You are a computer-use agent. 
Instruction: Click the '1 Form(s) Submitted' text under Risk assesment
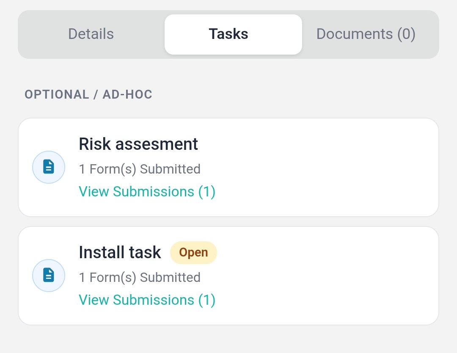[140, 168]
